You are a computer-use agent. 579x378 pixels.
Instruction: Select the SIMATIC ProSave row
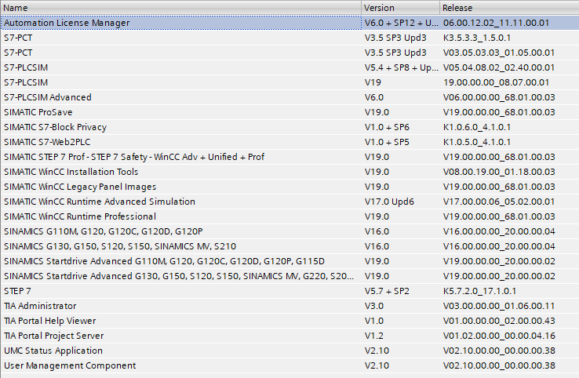[x=289, y=112]
